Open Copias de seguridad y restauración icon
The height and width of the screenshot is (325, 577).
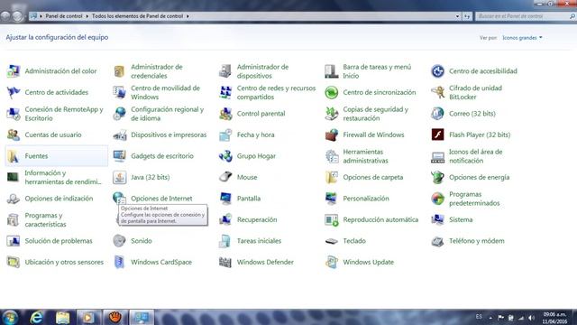point(331,114)
